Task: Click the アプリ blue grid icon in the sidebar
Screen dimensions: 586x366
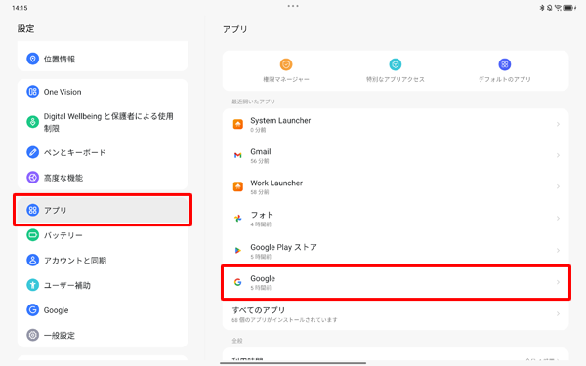Action: (33, 210)
